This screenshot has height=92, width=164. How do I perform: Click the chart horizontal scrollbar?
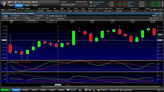[101, 87]
